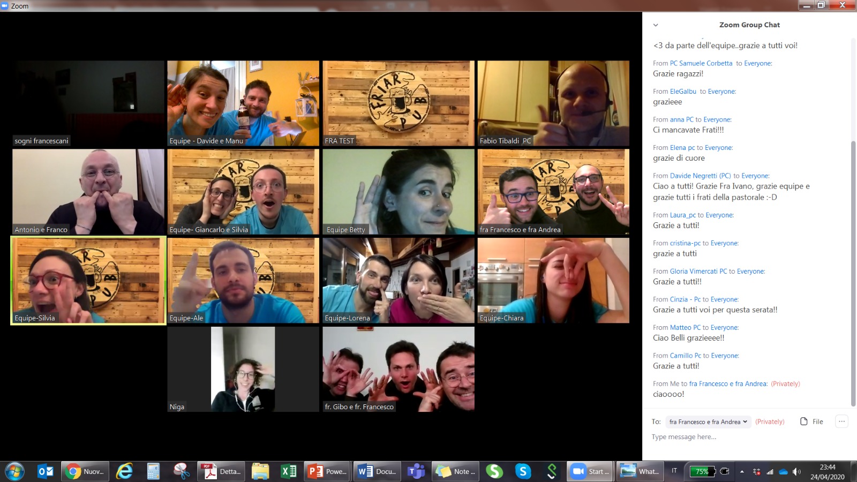Screen dimensions: 857x482
Task: Open the Windows Start menu orb
Action: point(14,471)
